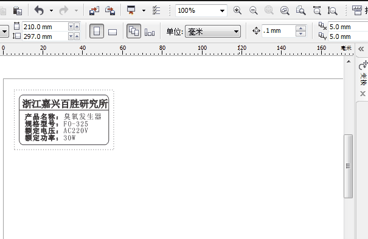Select Portrait page orientation
Viewport: 368px width, 239px height.
tap(97, 31)
